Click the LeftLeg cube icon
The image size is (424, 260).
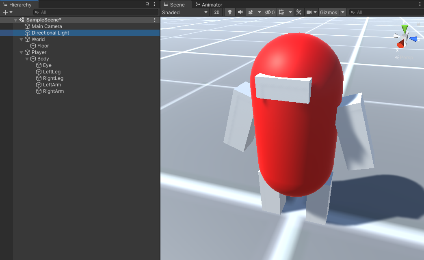[x=39, y=71]
